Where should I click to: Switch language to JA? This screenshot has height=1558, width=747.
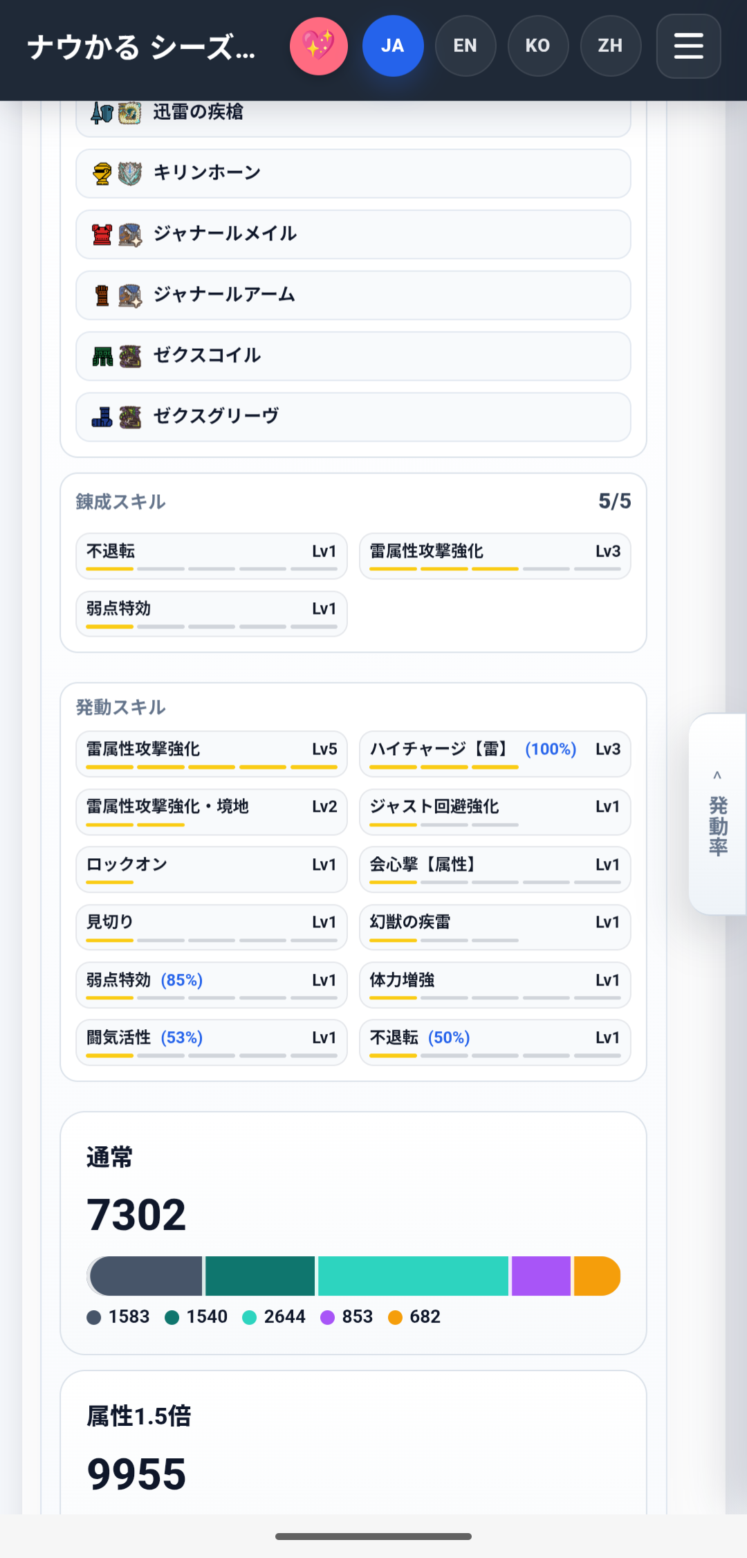coord(393,46)
